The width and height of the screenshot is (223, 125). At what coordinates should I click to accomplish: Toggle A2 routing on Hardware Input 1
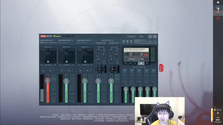pos(54,79)
